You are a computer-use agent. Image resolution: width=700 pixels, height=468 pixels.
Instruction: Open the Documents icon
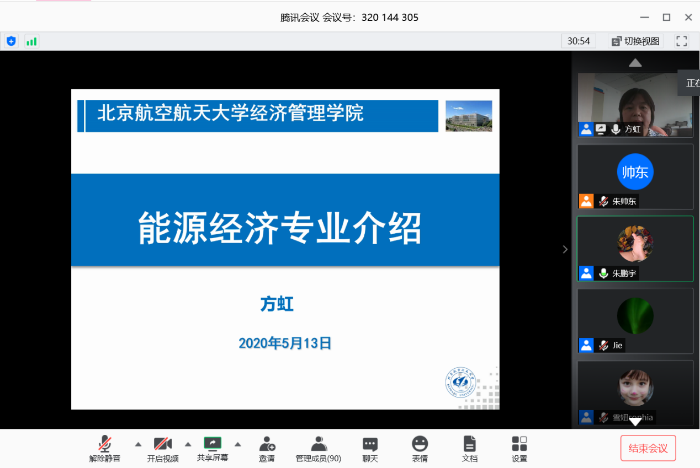[469, 449]
